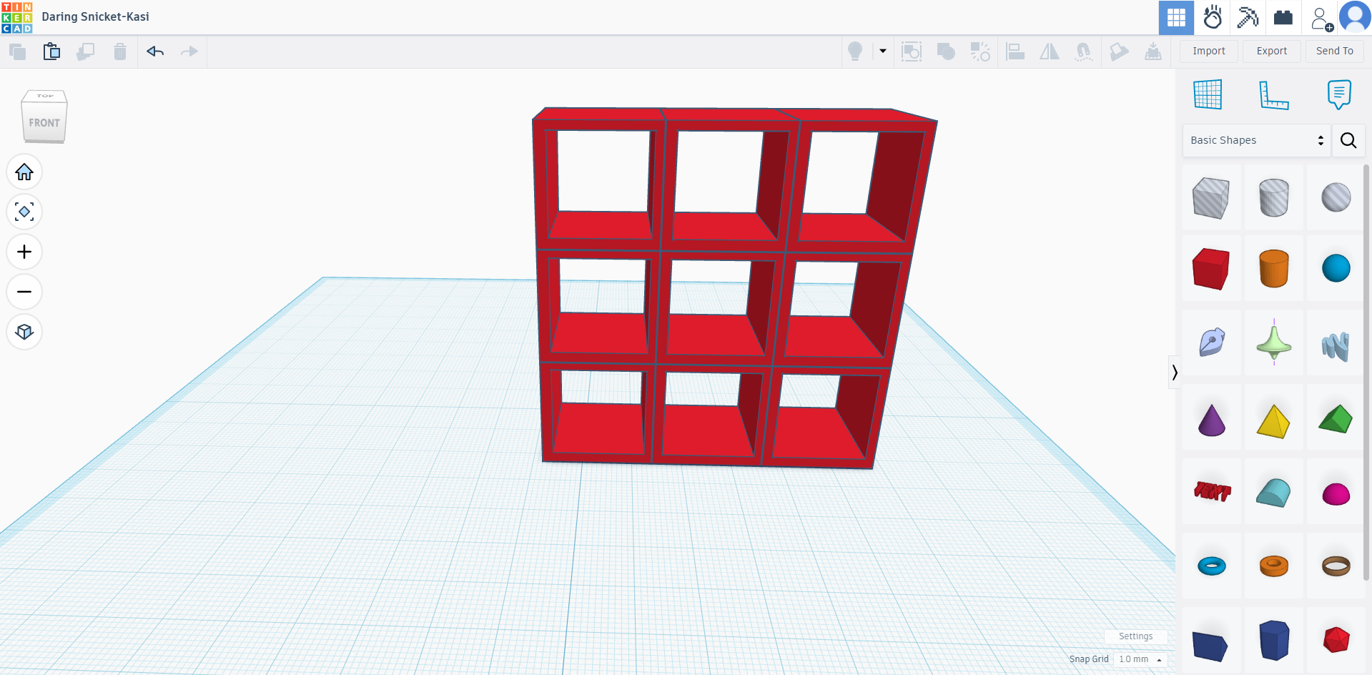
Task: Open the Tinkercad logo home link
Action: 17,17
